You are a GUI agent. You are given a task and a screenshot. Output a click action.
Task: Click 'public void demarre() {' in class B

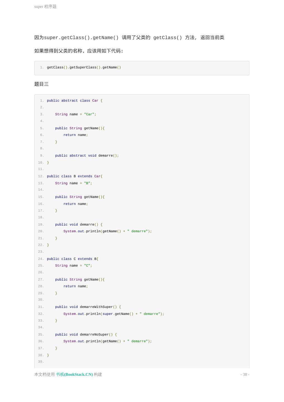coord(79,224)
